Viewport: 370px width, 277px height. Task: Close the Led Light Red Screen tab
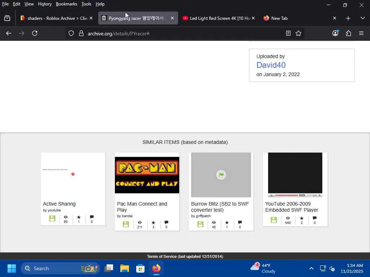[x=253, y=18]
